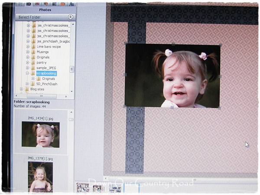Click folder tree horizontal scrollbar right arrow
260x195 pixels.
pos(66,96)
